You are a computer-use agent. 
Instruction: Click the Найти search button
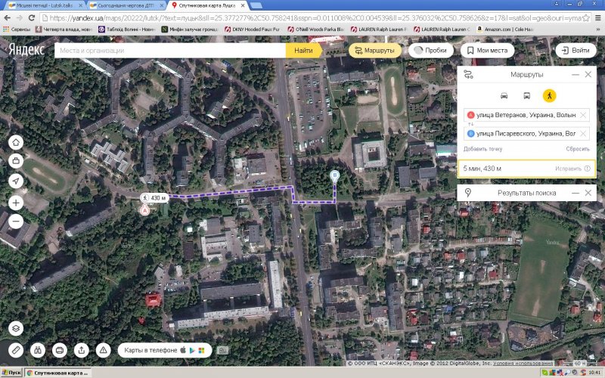pyautogui.click(x=303, y=50)
